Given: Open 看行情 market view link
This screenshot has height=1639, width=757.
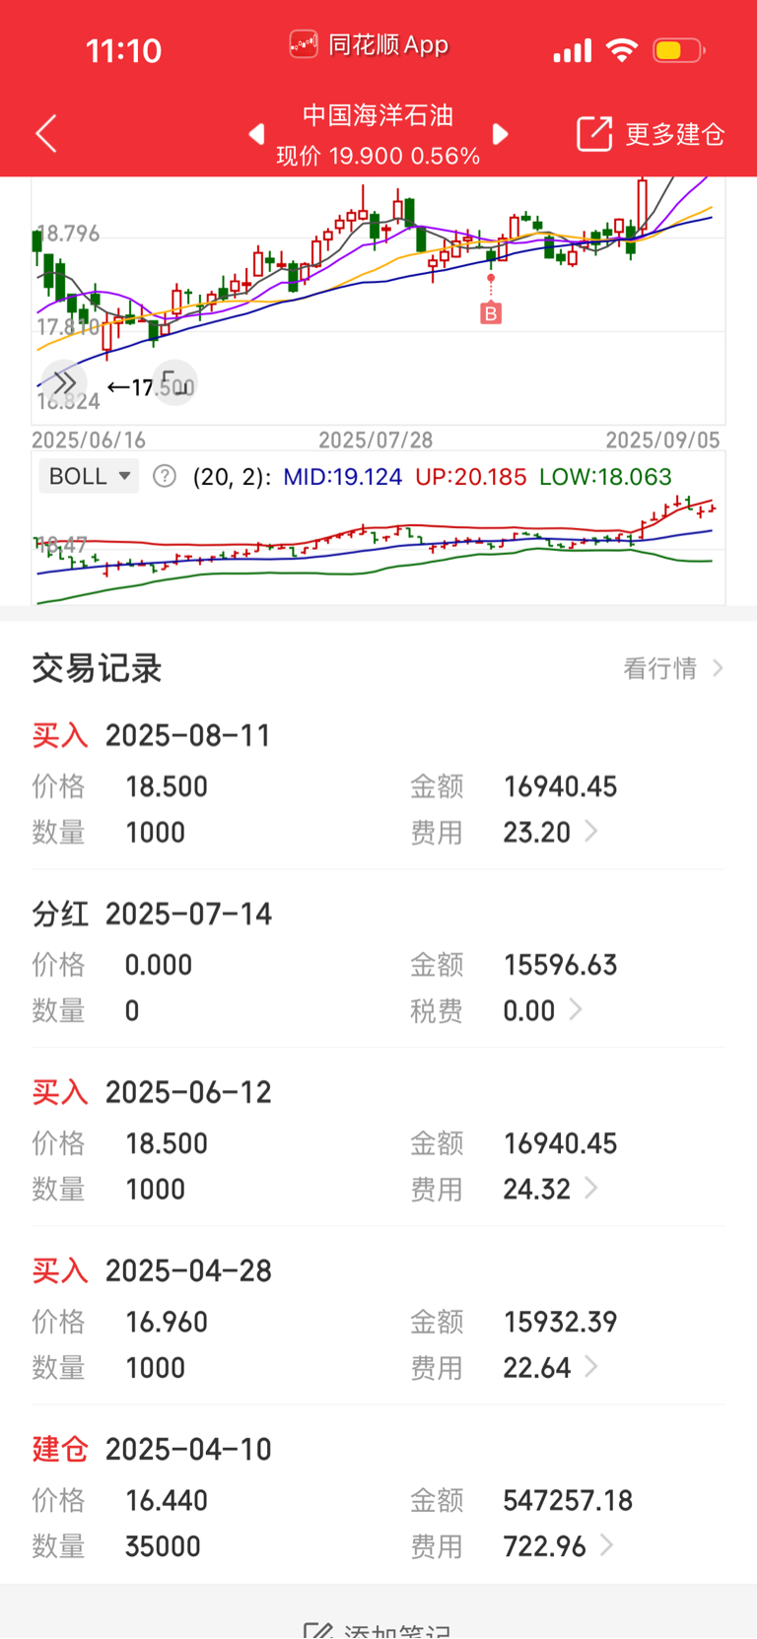Looking at the screenshot, I should tap(673, 668).
